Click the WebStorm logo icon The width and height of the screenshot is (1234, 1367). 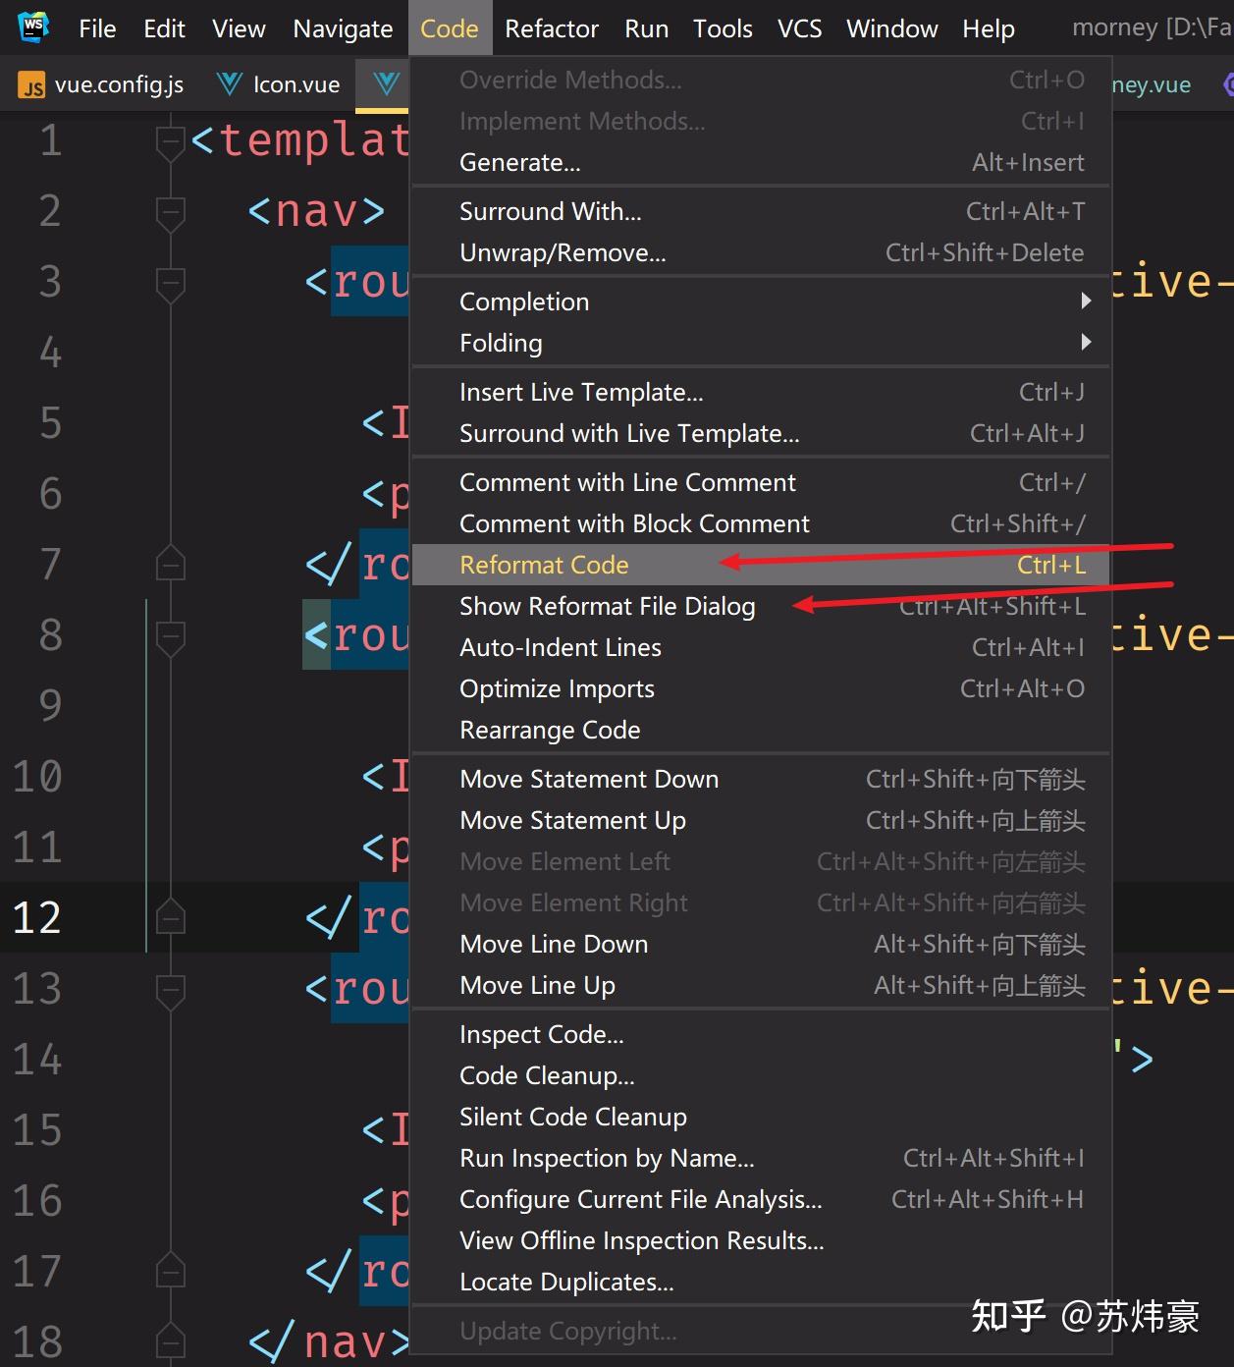click(x=33, y=27)
